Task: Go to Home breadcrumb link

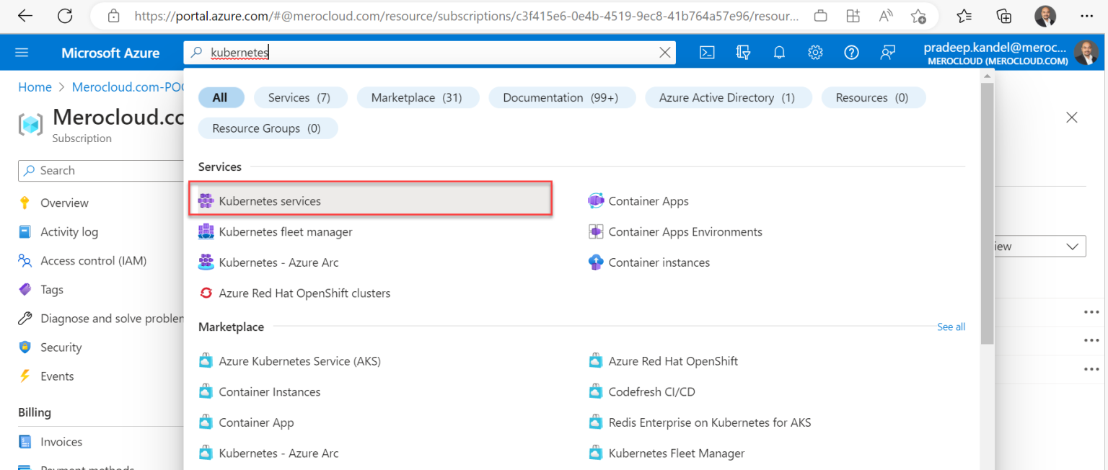Action: 35,87
